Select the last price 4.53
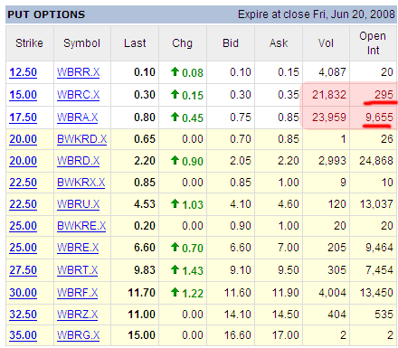The width and height of the screenshot is (398, 348). [x=145, y=204]
